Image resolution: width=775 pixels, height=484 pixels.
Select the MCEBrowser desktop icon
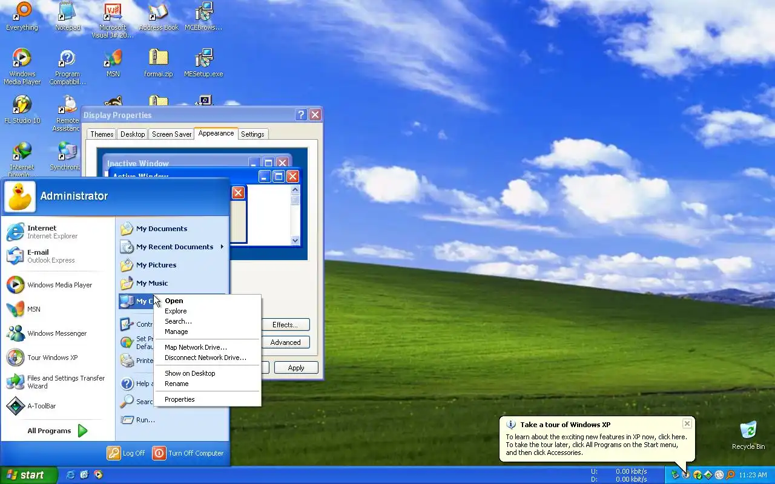click(203, 16)
